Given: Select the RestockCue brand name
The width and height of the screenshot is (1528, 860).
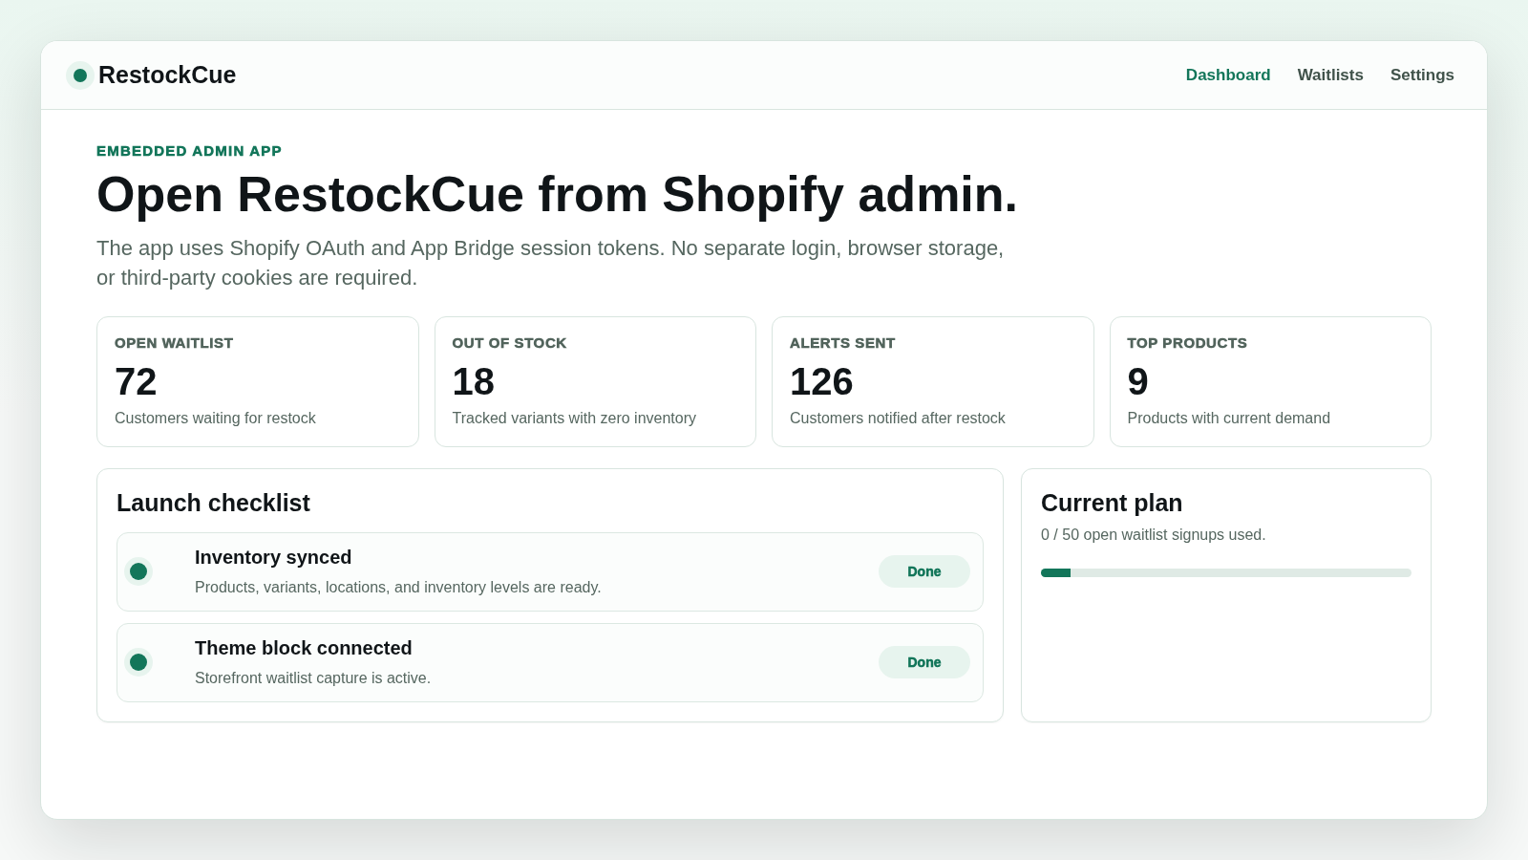Looking at the screenshot, I should point(167,75).
